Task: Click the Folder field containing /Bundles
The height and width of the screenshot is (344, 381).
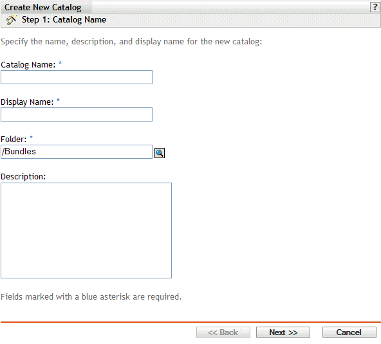Action: click(x=77, y=152)
